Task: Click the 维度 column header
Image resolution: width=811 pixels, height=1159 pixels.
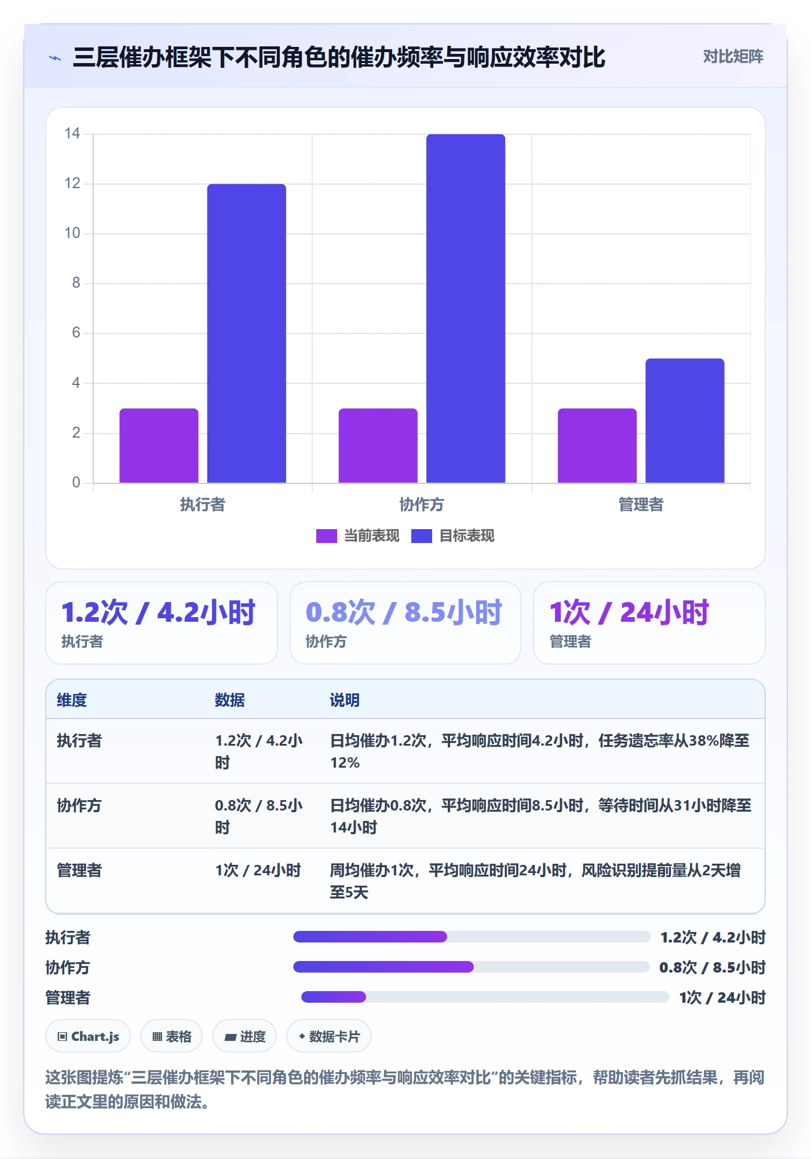Action: 72,700
